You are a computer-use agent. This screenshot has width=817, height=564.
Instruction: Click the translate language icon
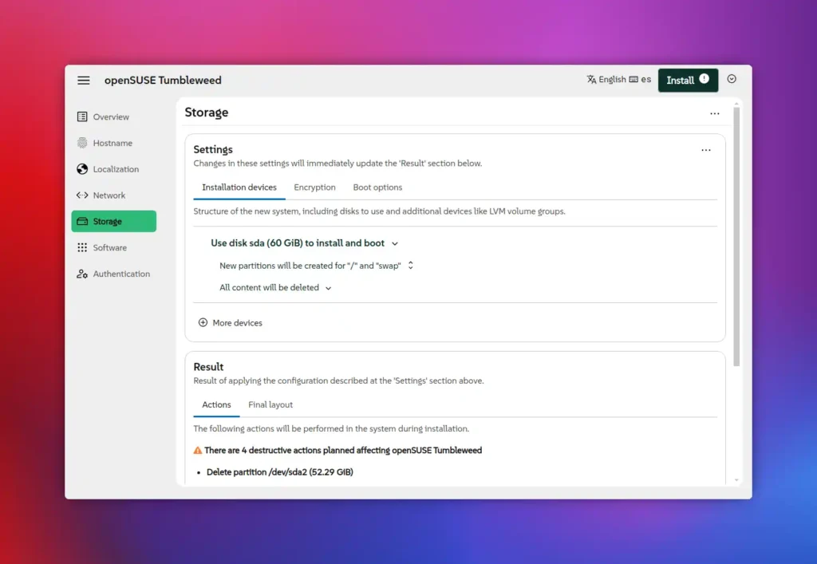(590, 79)
